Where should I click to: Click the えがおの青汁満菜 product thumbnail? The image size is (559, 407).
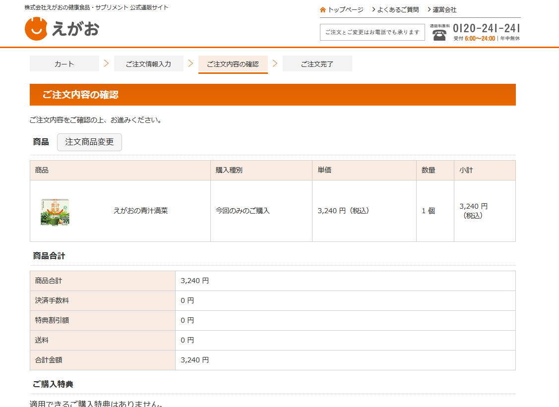pyautogui.click(x=55, y=212)
